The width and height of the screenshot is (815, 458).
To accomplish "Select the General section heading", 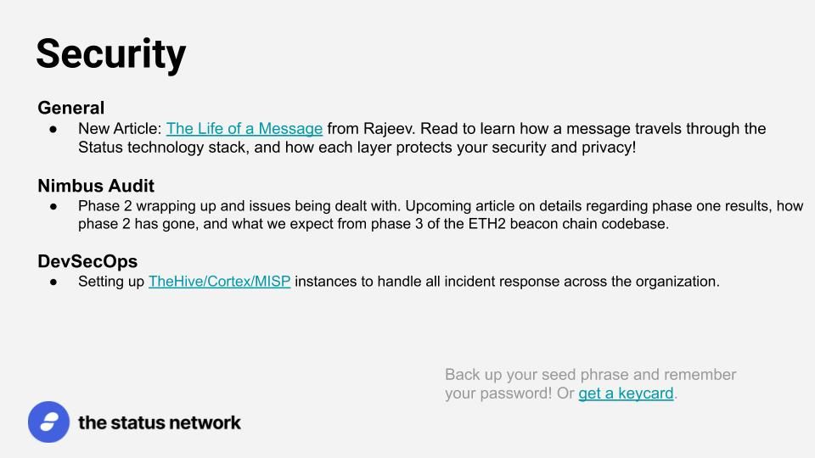I will pyautogui.click(x=71, y=108).
